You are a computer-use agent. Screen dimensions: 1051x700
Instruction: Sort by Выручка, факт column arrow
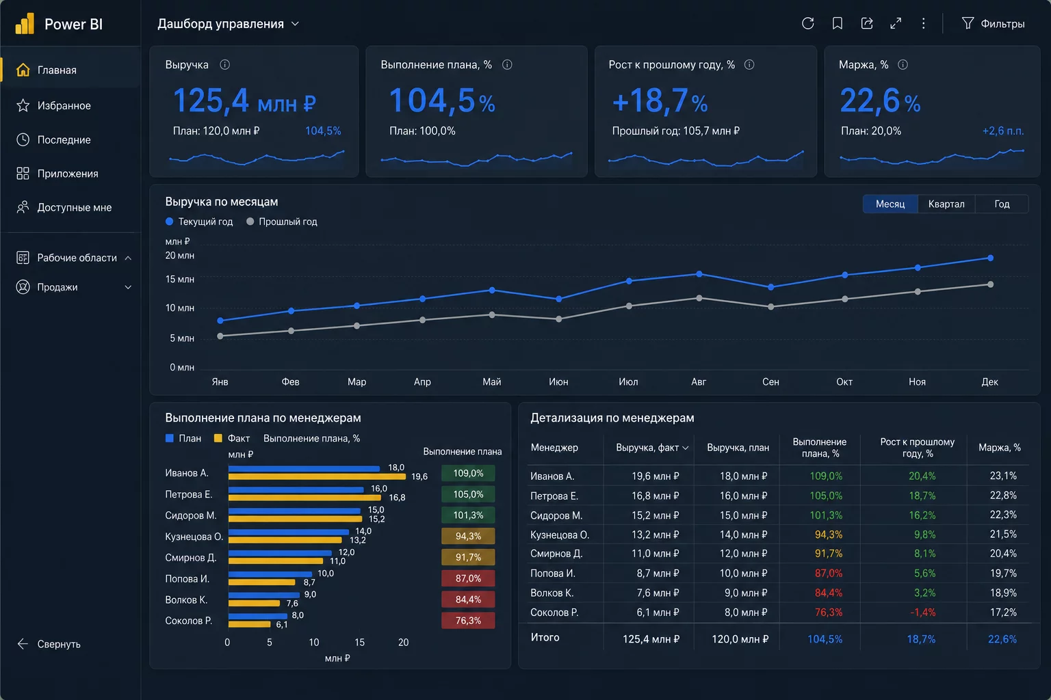pos(686,448)
